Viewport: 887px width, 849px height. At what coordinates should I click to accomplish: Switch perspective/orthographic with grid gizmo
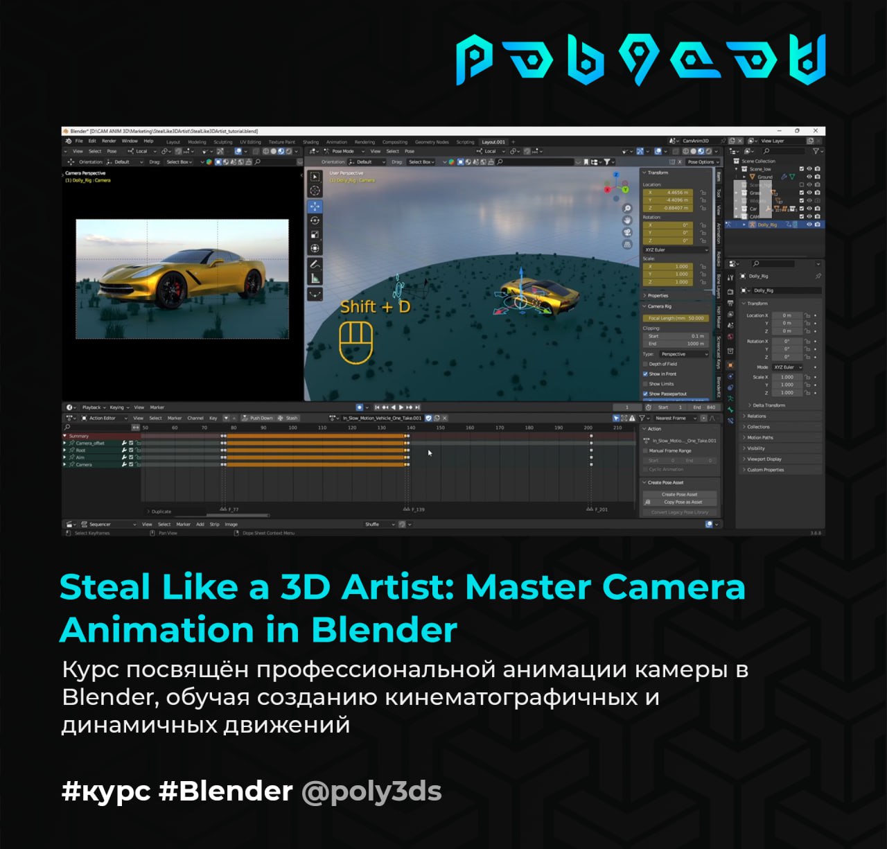point(627,244)
